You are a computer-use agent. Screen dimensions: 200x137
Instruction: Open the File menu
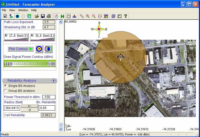point(4,10)
